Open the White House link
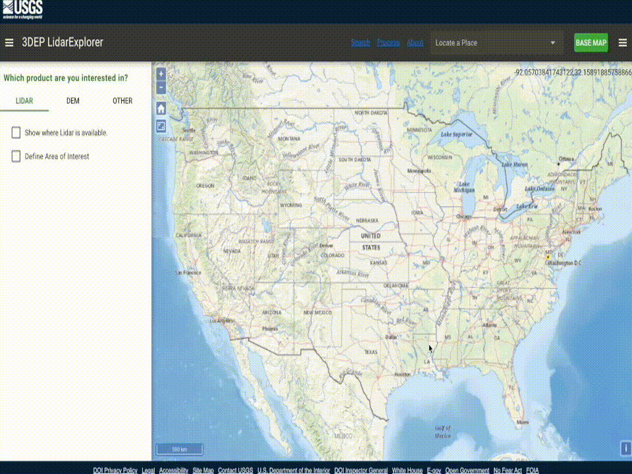Image resolution: width=632 pixels, height=474 pixels. tap(407, 470)
